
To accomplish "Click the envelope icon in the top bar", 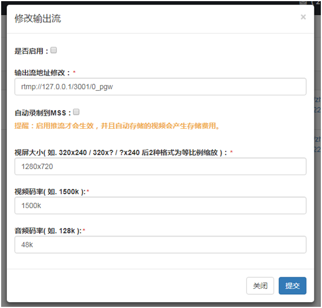I will [x=303, y=2].
